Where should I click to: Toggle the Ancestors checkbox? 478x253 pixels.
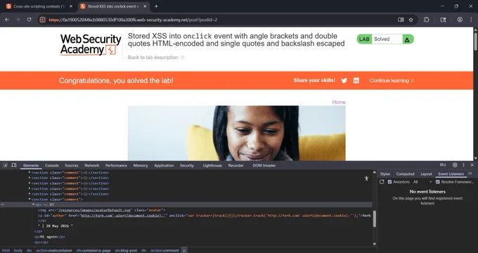(389, 182)
